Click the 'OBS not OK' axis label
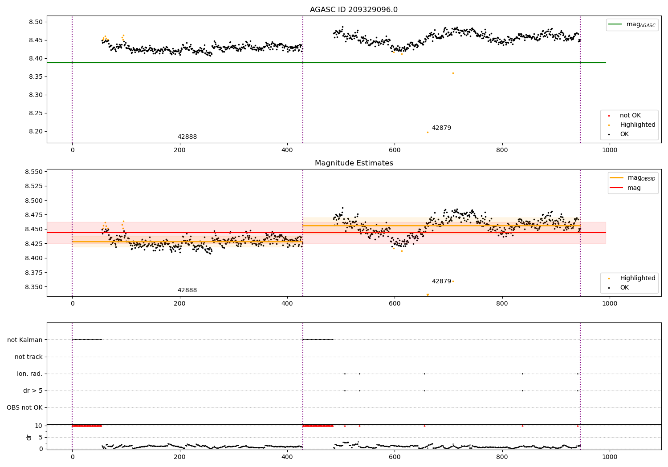The width and height of the screenshot is (668, 467). pyautogui.click(x=24, y=408)
